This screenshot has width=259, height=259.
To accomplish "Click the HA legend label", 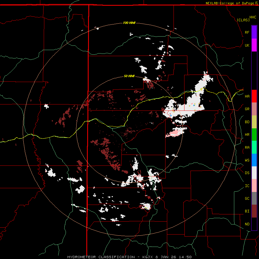I will coord(247,96).
